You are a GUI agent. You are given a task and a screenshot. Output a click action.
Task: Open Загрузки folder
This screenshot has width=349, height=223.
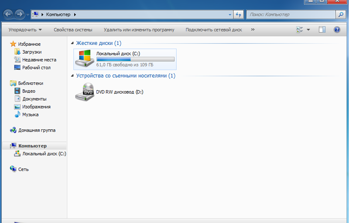tap(32, 52)
